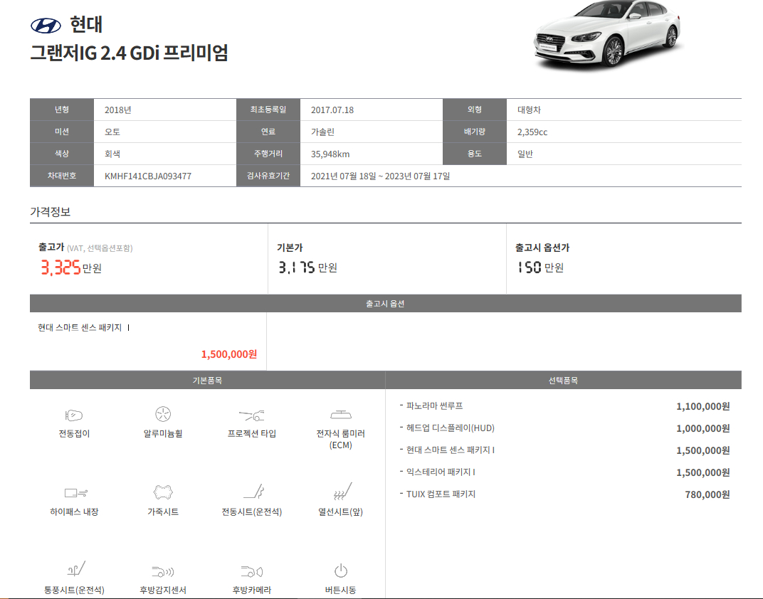Click the 선택품목 section header
This screenshot has width=763, height=599.
coord(564,380)
